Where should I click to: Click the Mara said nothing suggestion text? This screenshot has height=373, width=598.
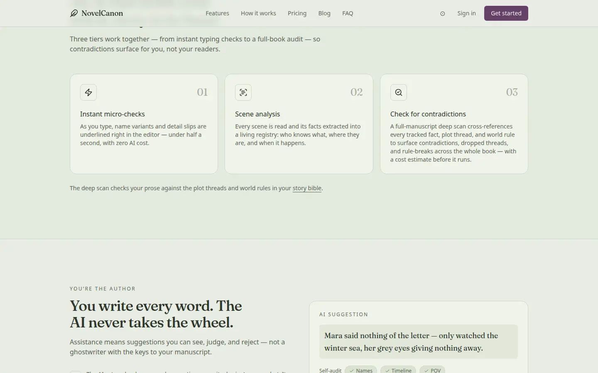pos(419,342)
